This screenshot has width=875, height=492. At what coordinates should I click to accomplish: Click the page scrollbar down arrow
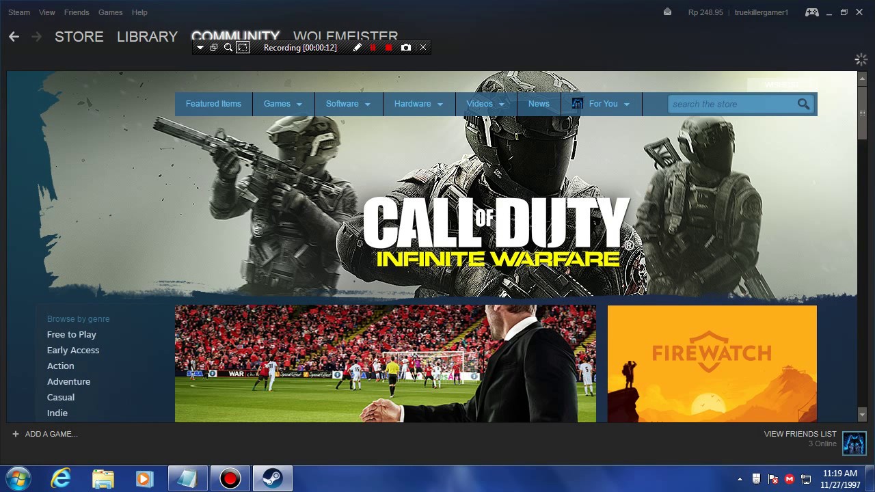[862, 414]
